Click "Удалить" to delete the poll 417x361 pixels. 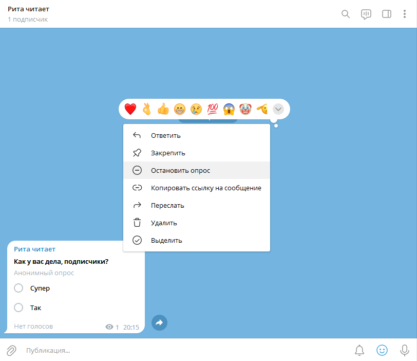(164, 223)
